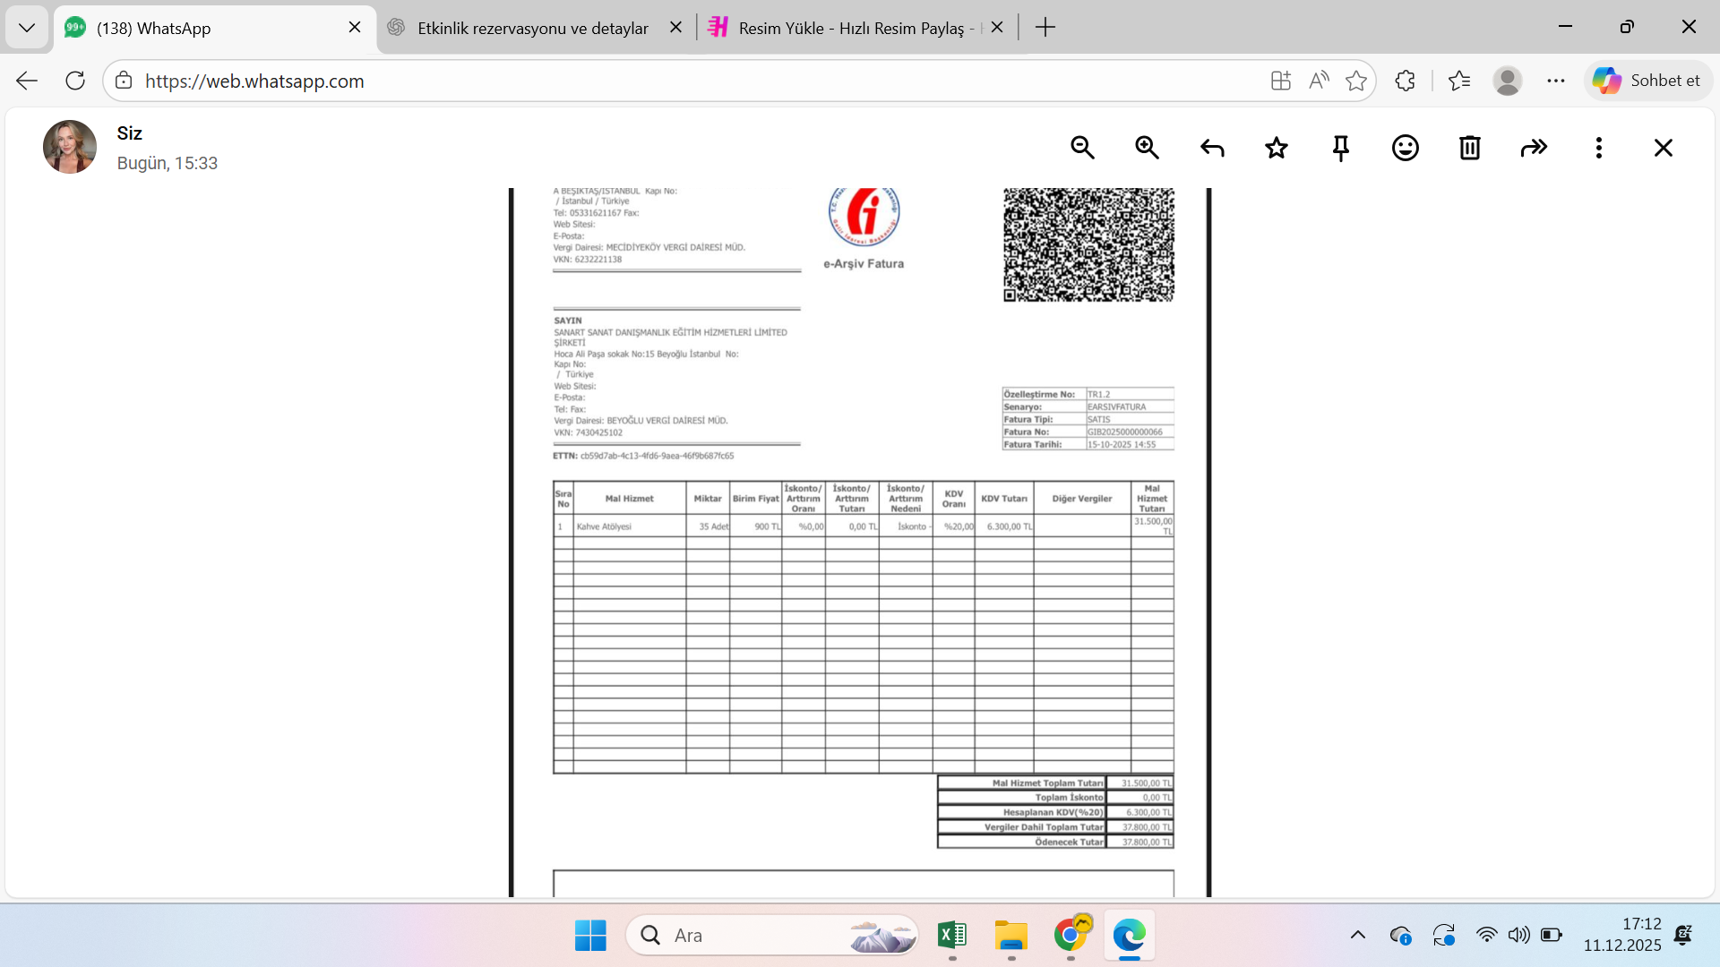Open Wi-Fi network settings
The width and height of the screenshot is (1720, 967).
1487,936
